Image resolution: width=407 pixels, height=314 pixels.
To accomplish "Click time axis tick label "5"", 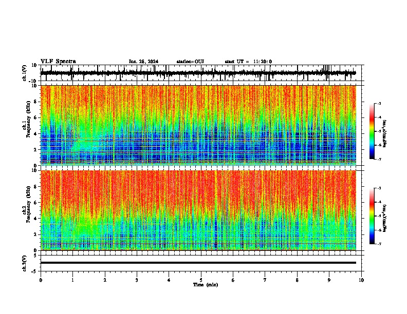I will pos(201,280).
